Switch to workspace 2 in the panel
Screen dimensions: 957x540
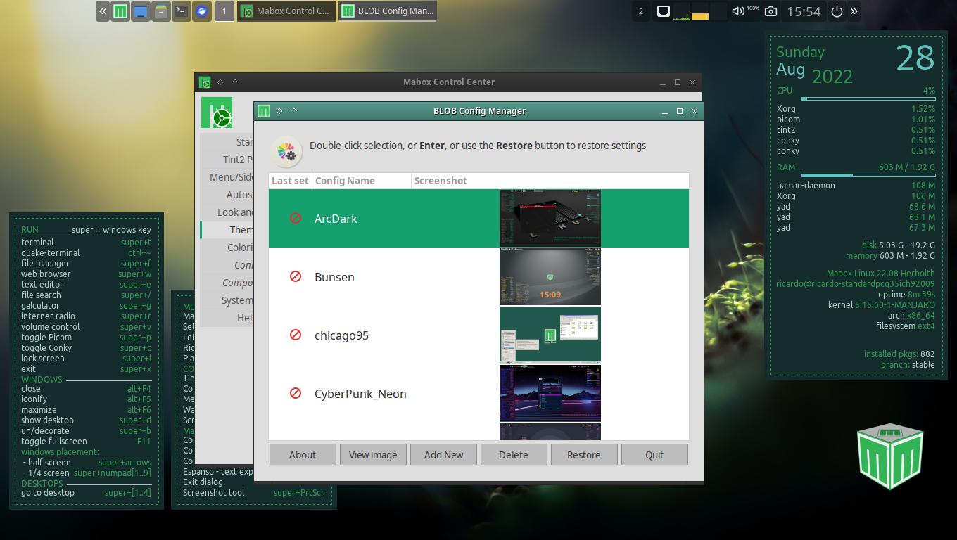[x=640, y=11]
